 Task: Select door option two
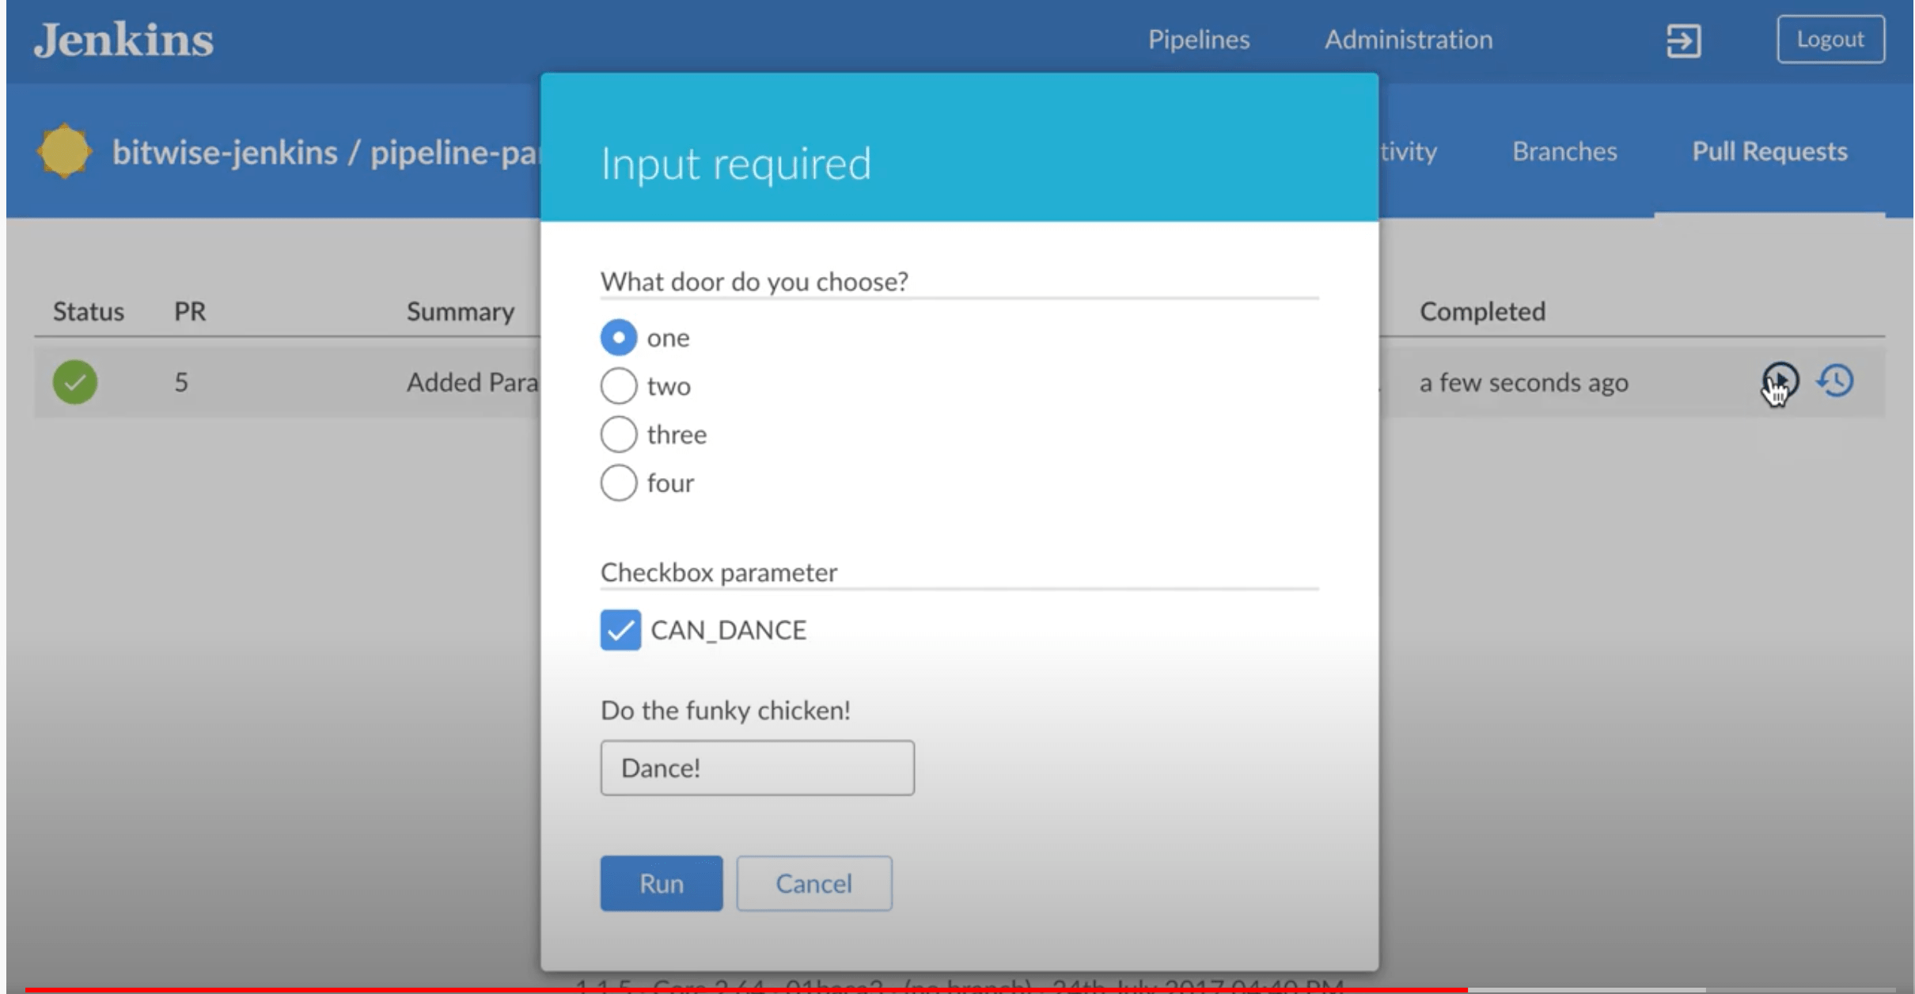pos(619,386)
